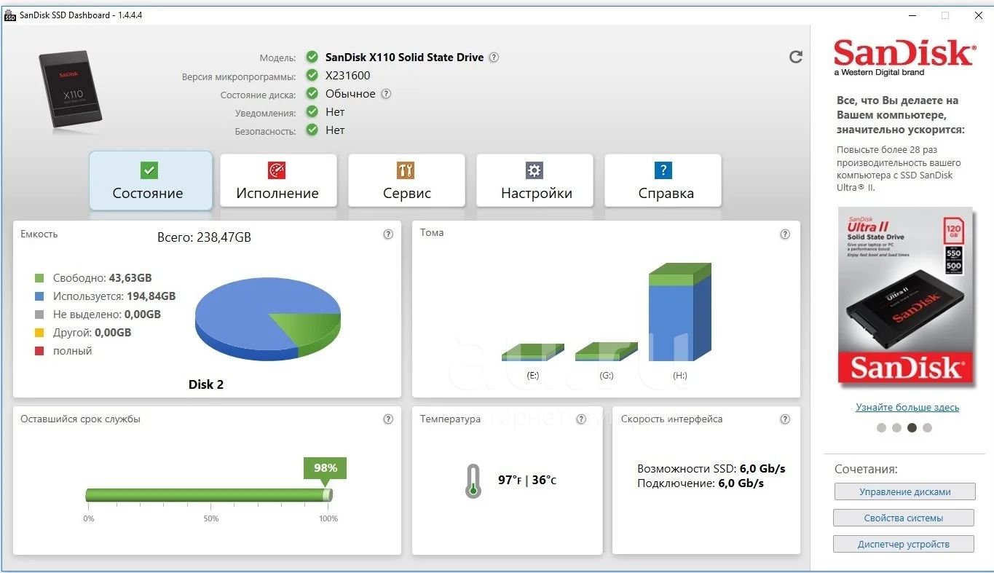This screenshot has height=573, width=994.
Task: Click the thermometer icon
Action: click(x=473, y=481)
